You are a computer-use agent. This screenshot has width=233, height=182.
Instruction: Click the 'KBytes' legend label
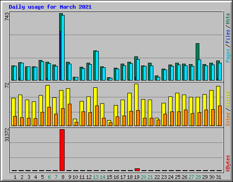[x=228, y=163]
